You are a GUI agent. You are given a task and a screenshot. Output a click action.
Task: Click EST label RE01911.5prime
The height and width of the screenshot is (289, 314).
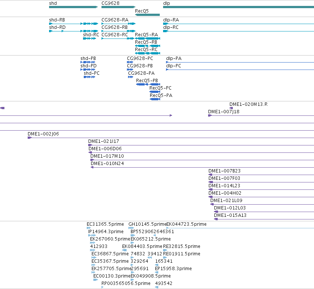pos(182,254)
